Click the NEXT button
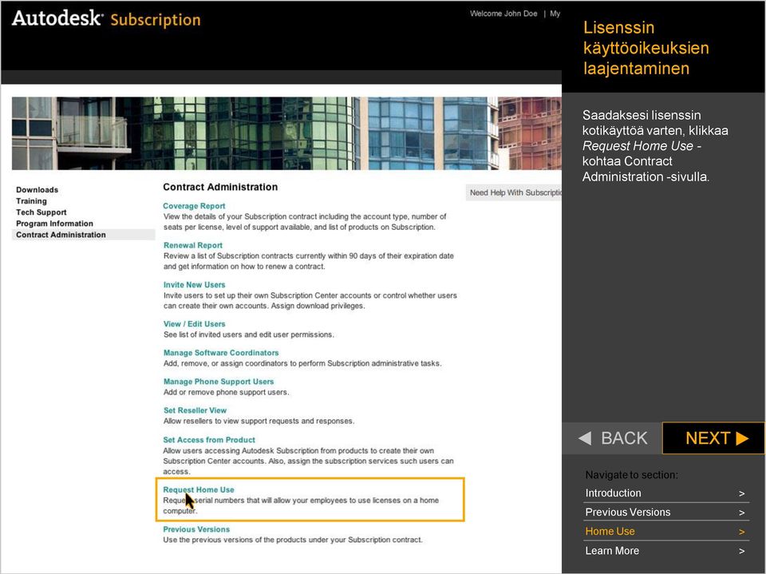This screenshot has height=574, width=766. 713,438
